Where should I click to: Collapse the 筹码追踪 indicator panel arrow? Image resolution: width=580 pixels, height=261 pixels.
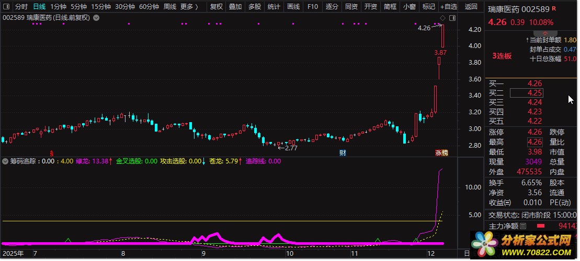[x=5, y=161]
